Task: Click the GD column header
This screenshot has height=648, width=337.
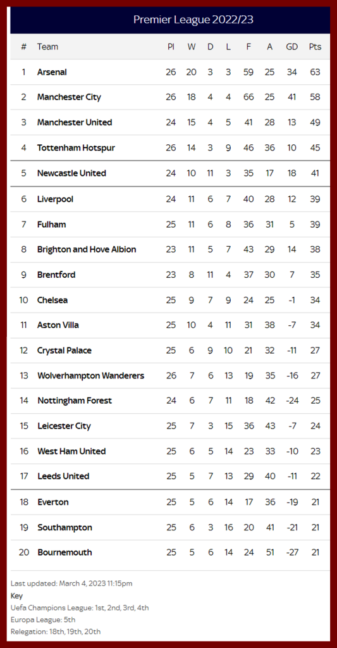Action: (x=291, y=47)
